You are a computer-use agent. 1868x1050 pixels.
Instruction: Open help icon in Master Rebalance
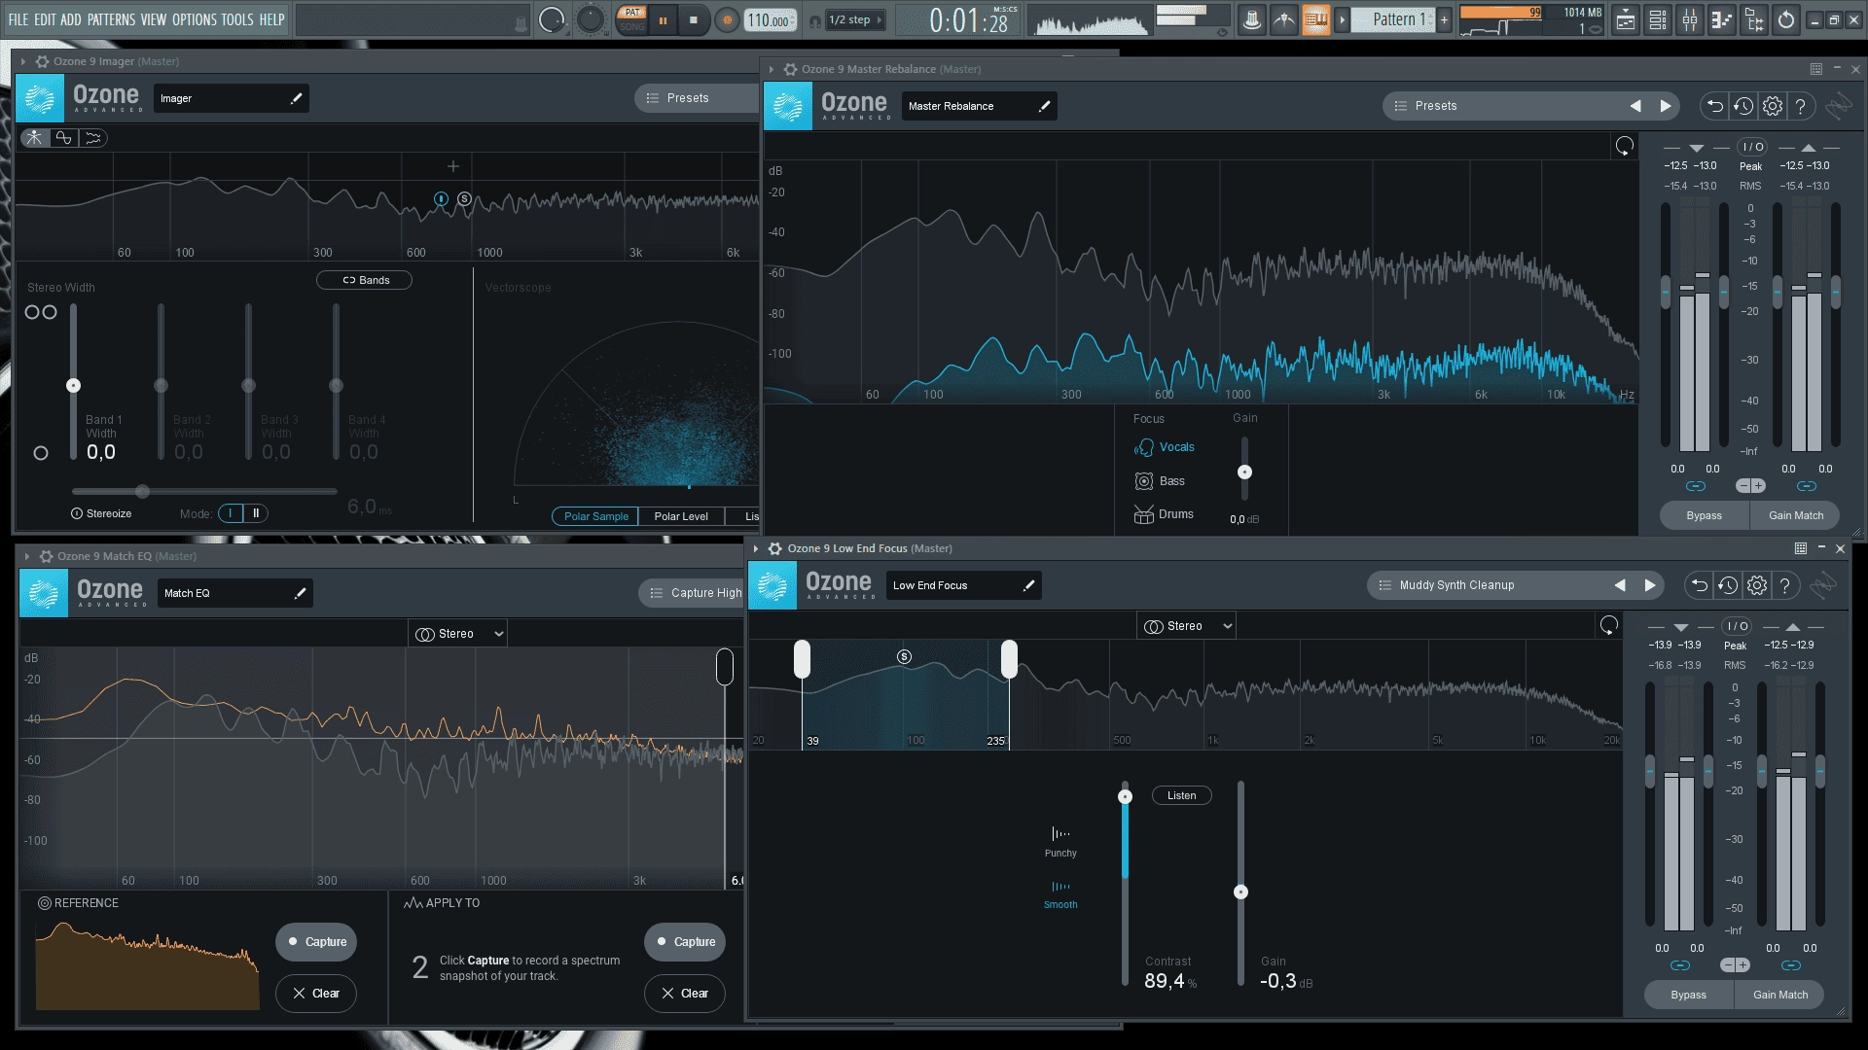(1801, 106)
